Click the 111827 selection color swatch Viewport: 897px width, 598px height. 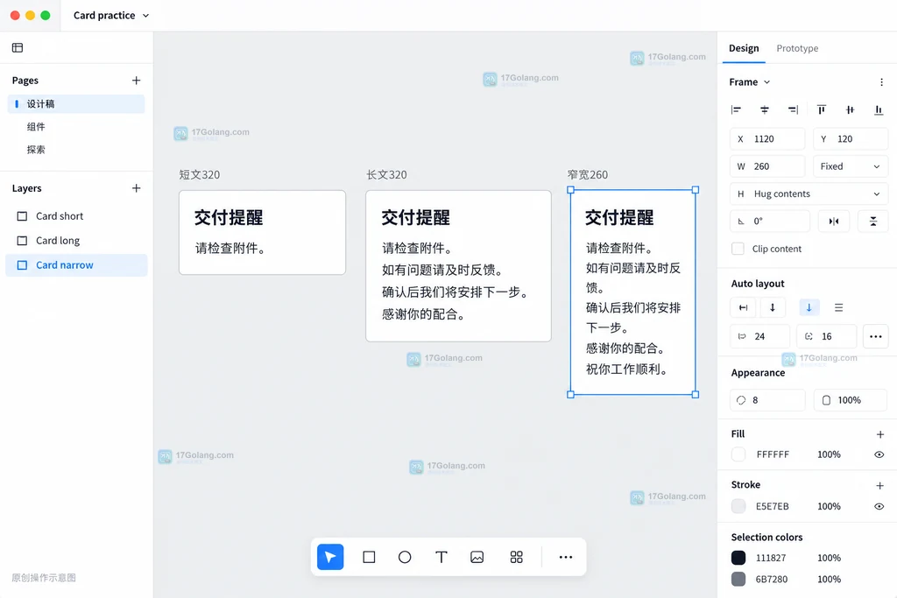coord(738,558)
